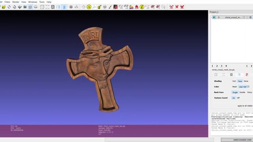The image size is (253, 142).
Task: Click wireframe icon in layer render panel
Action: click(231, 75)
